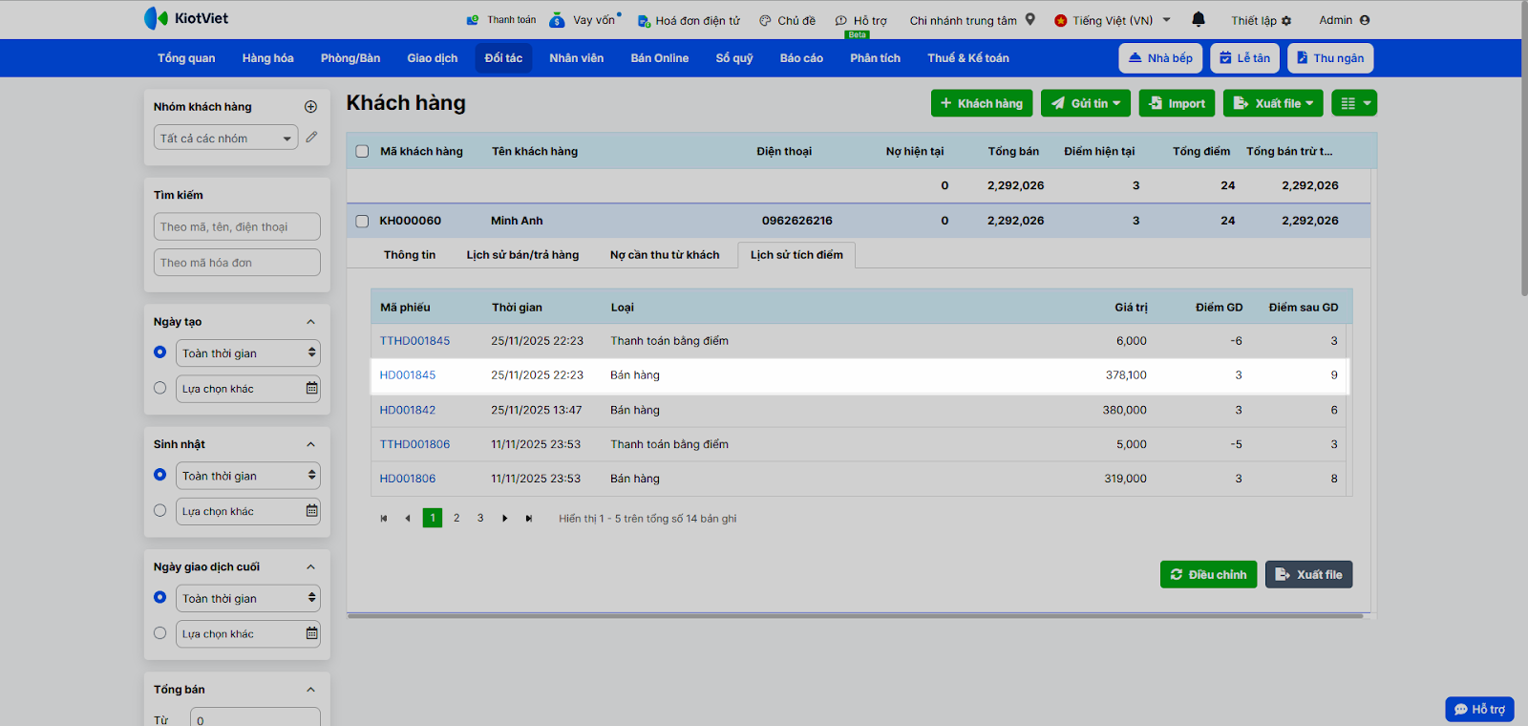The height and width of the screenshot is (726, 1528).
Task: Open the Tất cả các nhóm dropdown
Action: [225, 139]
